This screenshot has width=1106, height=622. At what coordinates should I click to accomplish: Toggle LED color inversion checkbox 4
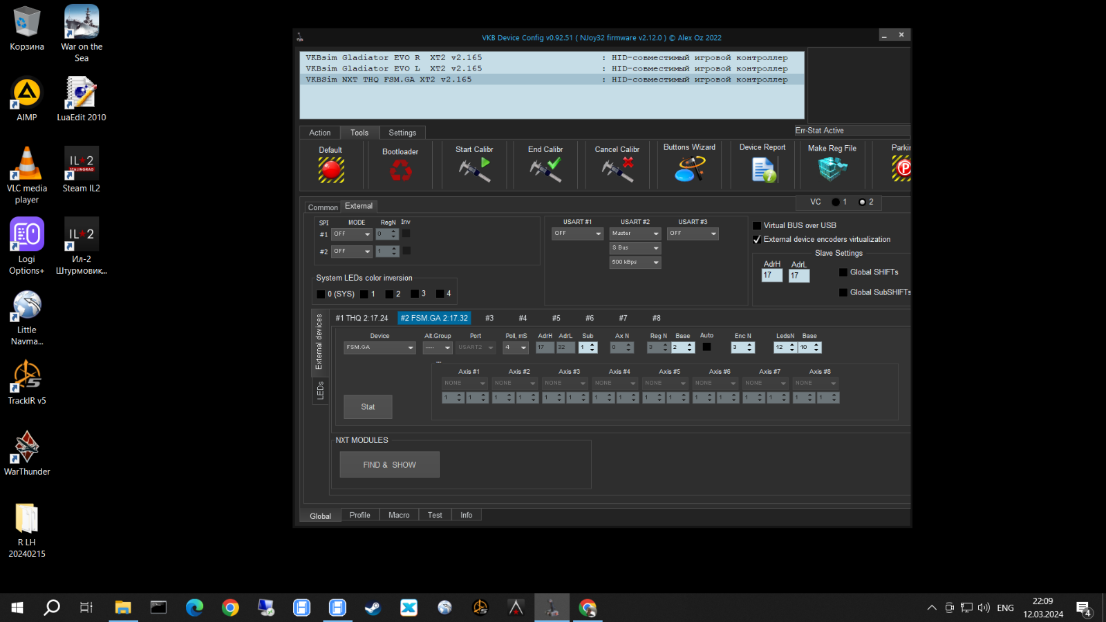[440, 294]
